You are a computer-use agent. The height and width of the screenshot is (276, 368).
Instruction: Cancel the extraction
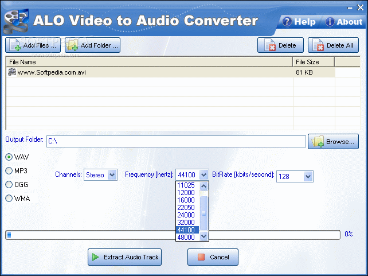pyautogui.click(x=213, y=257)
